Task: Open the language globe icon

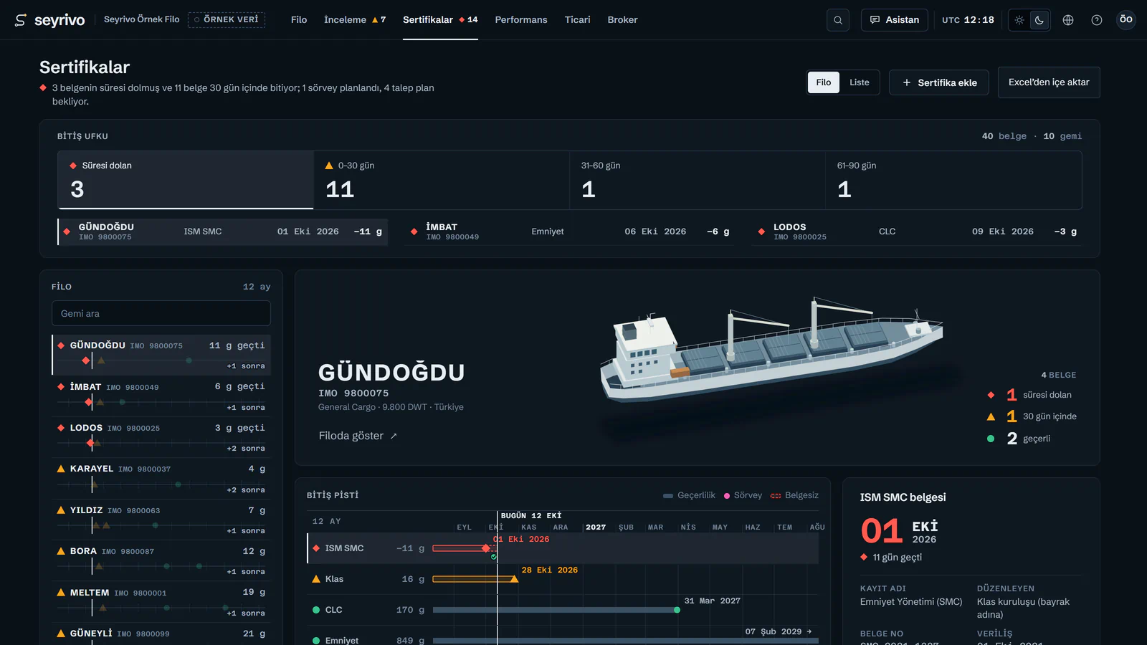Action: coord(1068,20)
